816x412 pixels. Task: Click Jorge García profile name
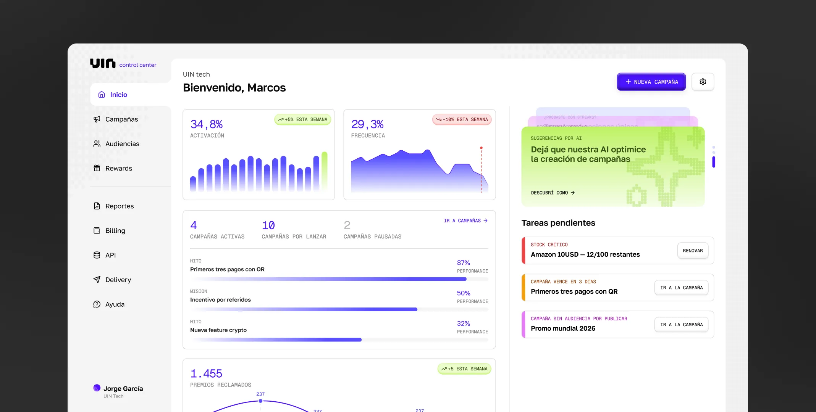pos(123,388)
